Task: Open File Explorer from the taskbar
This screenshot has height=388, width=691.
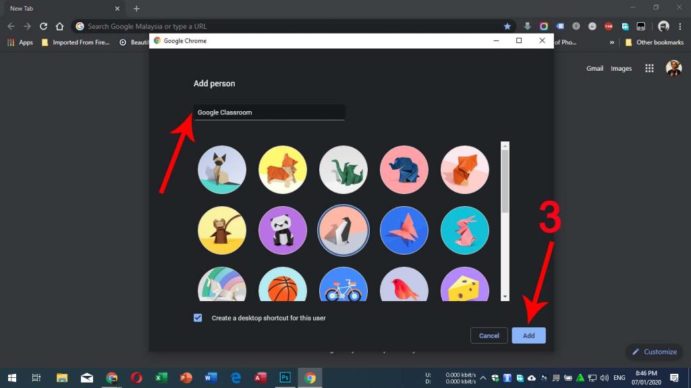Action: point(61,377)
